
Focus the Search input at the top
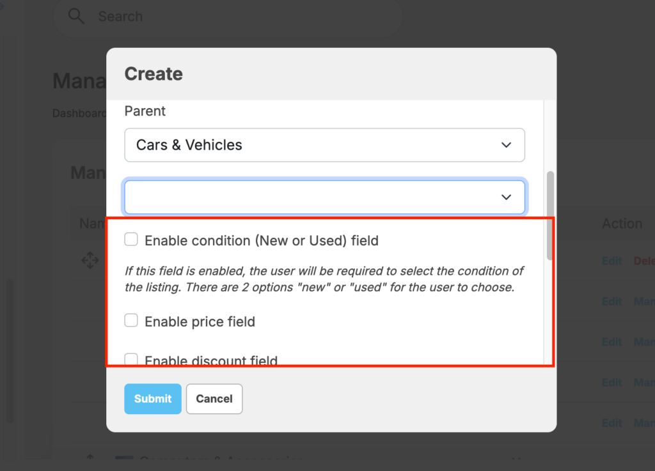(243, 17)
